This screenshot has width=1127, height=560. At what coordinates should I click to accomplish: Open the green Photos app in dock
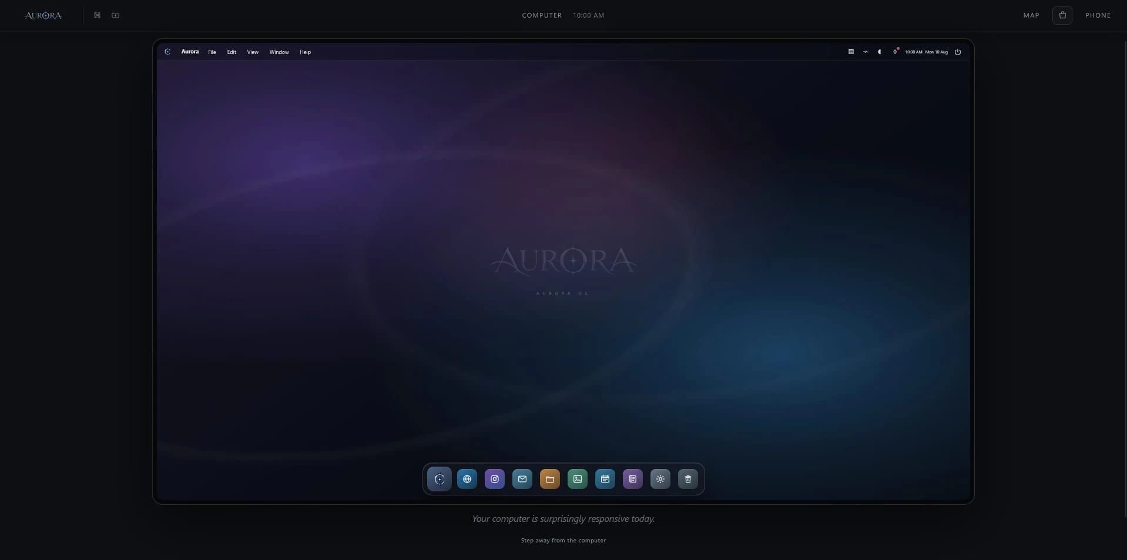[x=578, y=479]
